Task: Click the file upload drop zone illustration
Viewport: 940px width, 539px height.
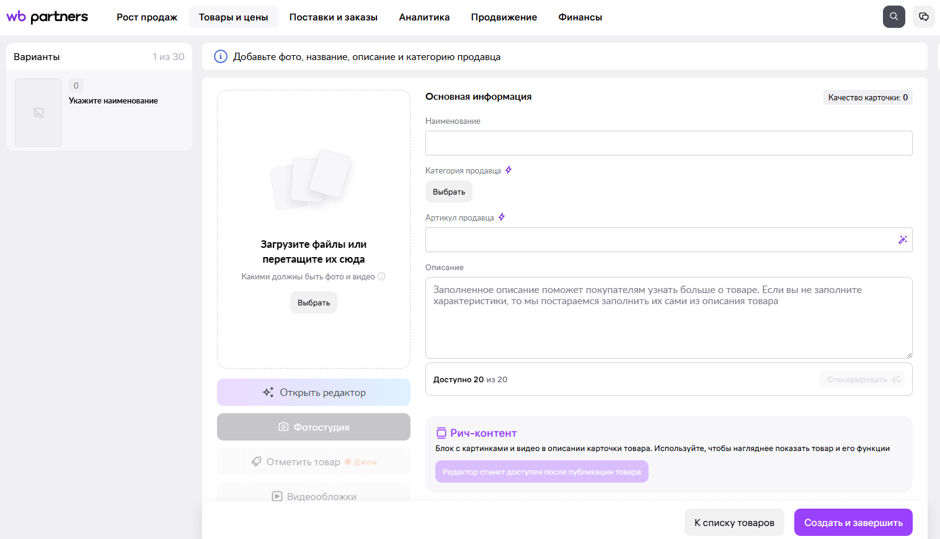Action: coord(311,180)
